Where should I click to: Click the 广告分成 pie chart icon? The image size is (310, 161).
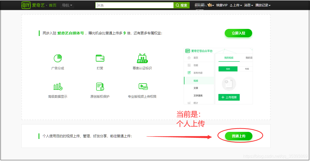[58, 58]
